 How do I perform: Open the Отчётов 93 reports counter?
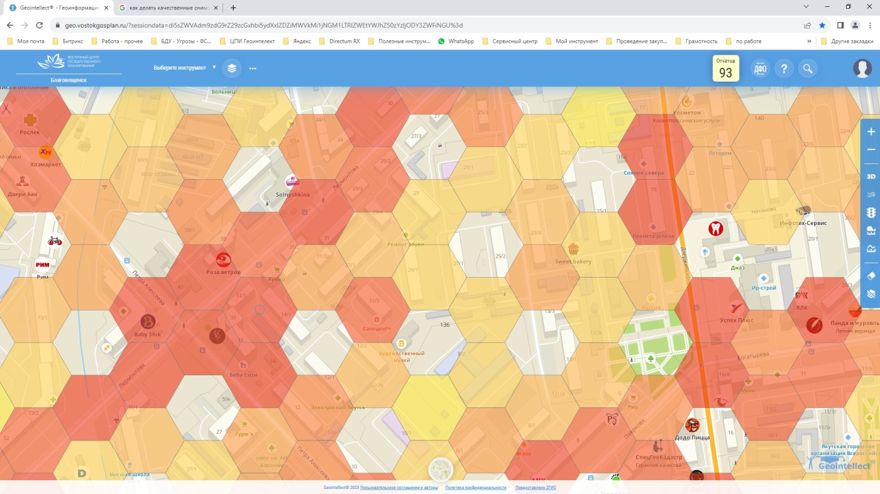(725, 69)
